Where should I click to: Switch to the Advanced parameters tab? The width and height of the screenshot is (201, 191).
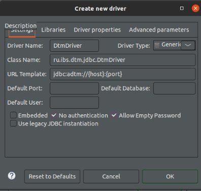click(159, 30)
